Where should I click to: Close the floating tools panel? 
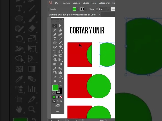(x=63, y=19)
